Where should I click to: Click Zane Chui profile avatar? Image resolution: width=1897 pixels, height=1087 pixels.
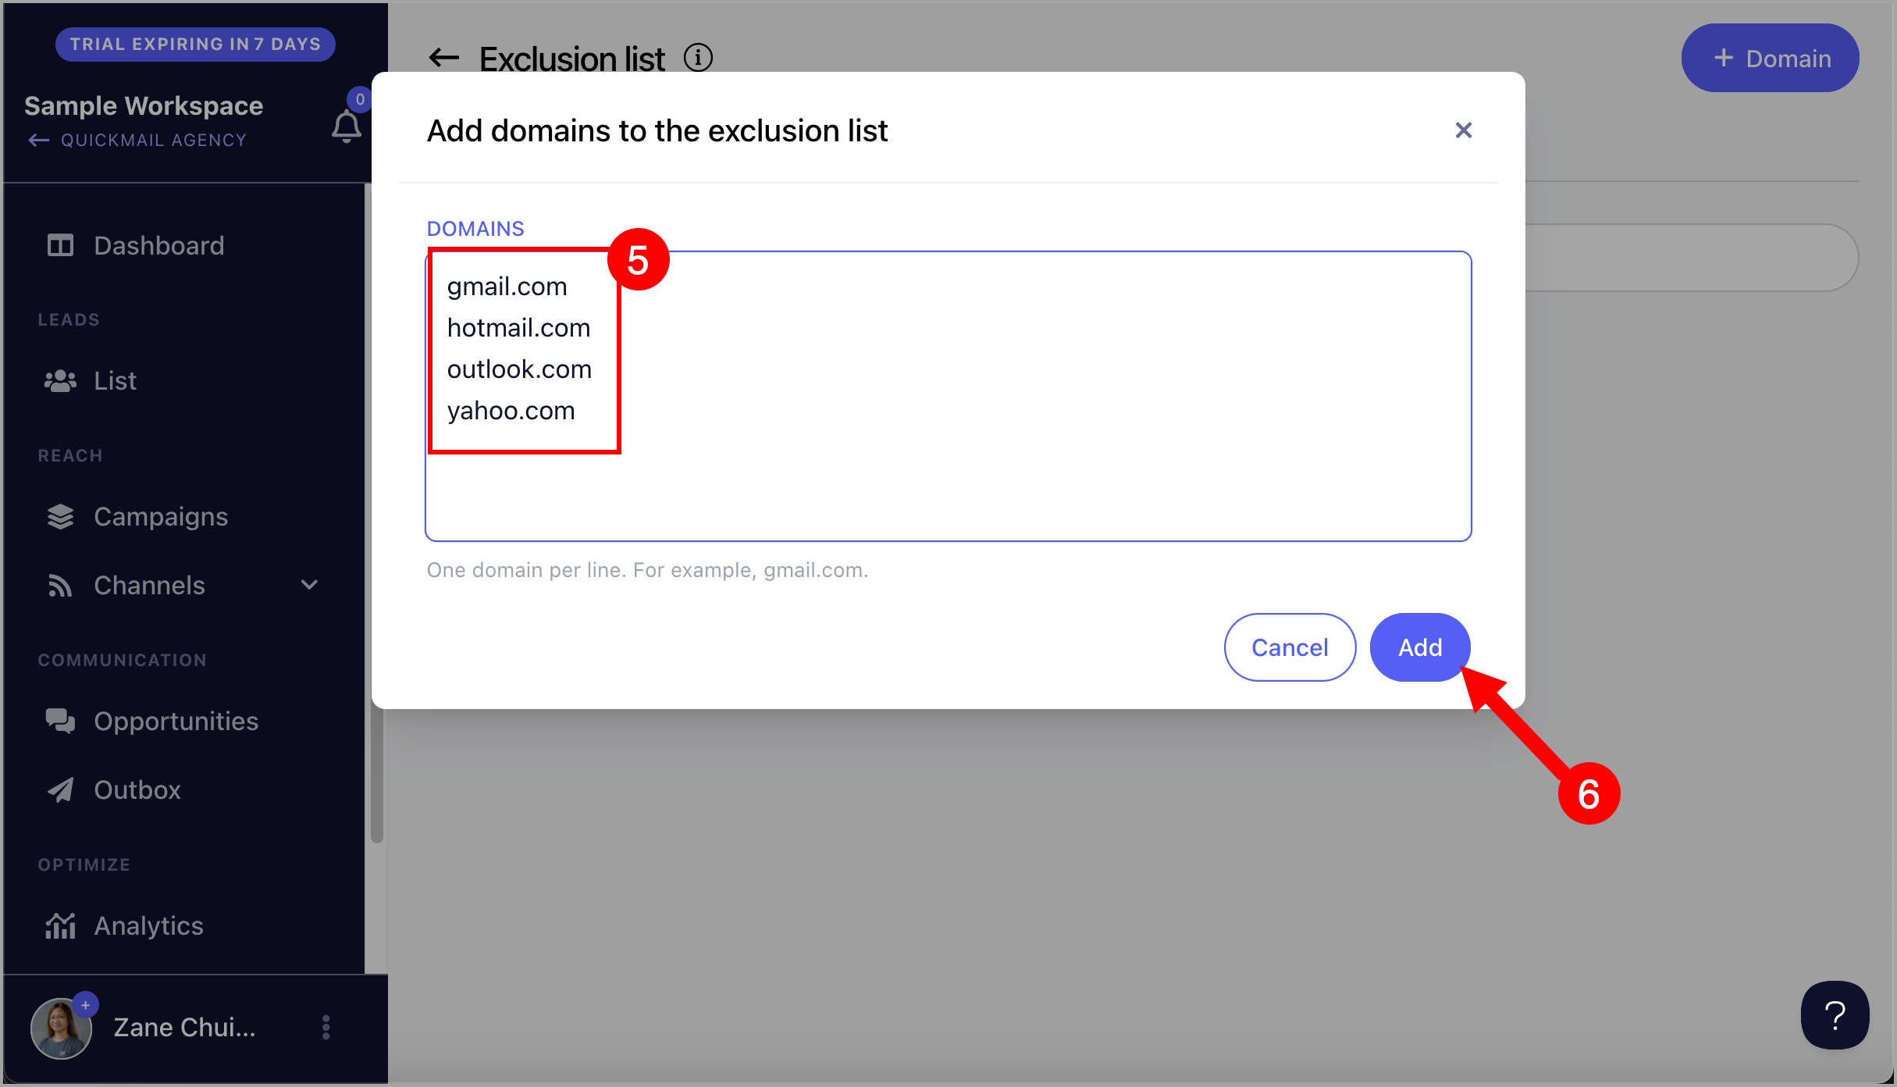(61, 1028)
